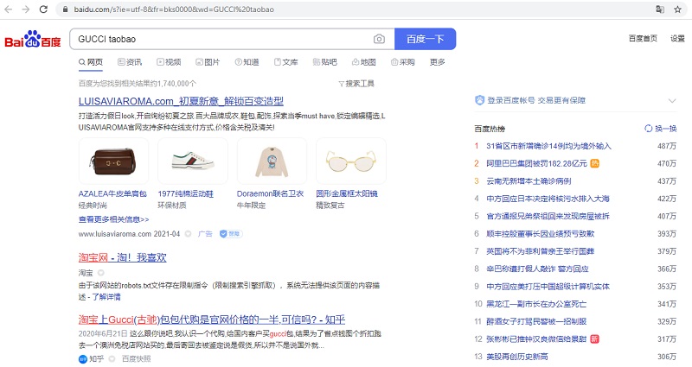Click the small icon after 淘宝 source
Image resolution: width=692 pixels, height=367 pixels.
100,273
